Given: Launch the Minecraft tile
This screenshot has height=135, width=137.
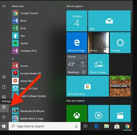Looking at the screenshot, I should click(120, 86).
